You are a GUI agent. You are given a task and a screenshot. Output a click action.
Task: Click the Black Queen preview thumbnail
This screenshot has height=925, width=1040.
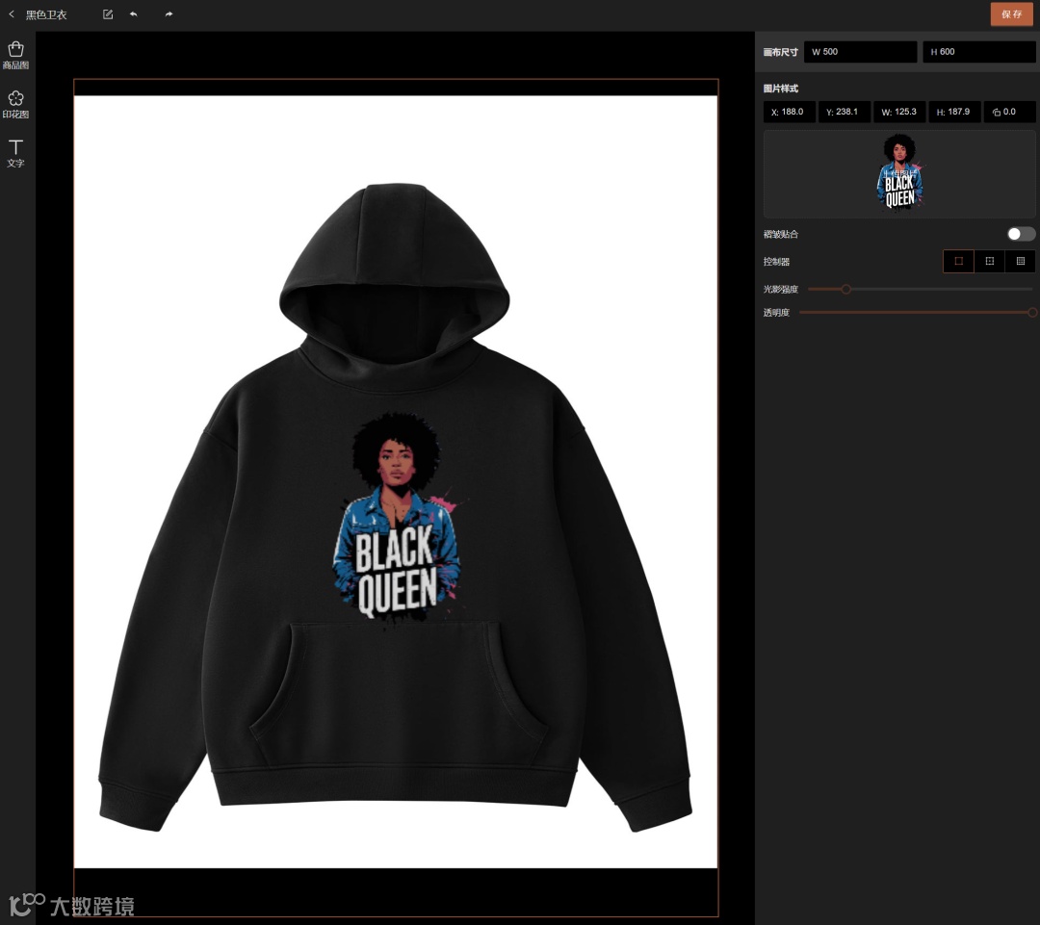click(899, 172)
